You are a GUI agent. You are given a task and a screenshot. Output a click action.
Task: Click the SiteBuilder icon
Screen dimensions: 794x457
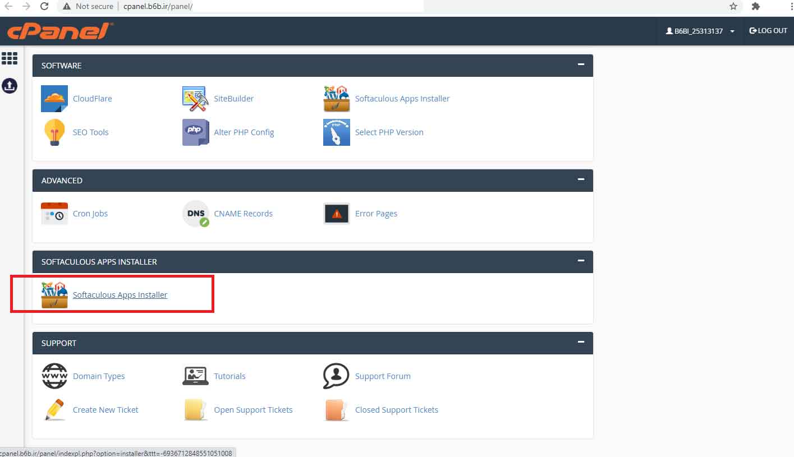coord(196,99)
